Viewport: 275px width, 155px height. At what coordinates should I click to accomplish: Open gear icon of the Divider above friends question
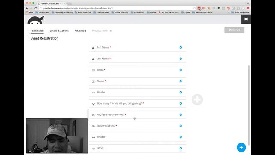click(x=180, y=92)
